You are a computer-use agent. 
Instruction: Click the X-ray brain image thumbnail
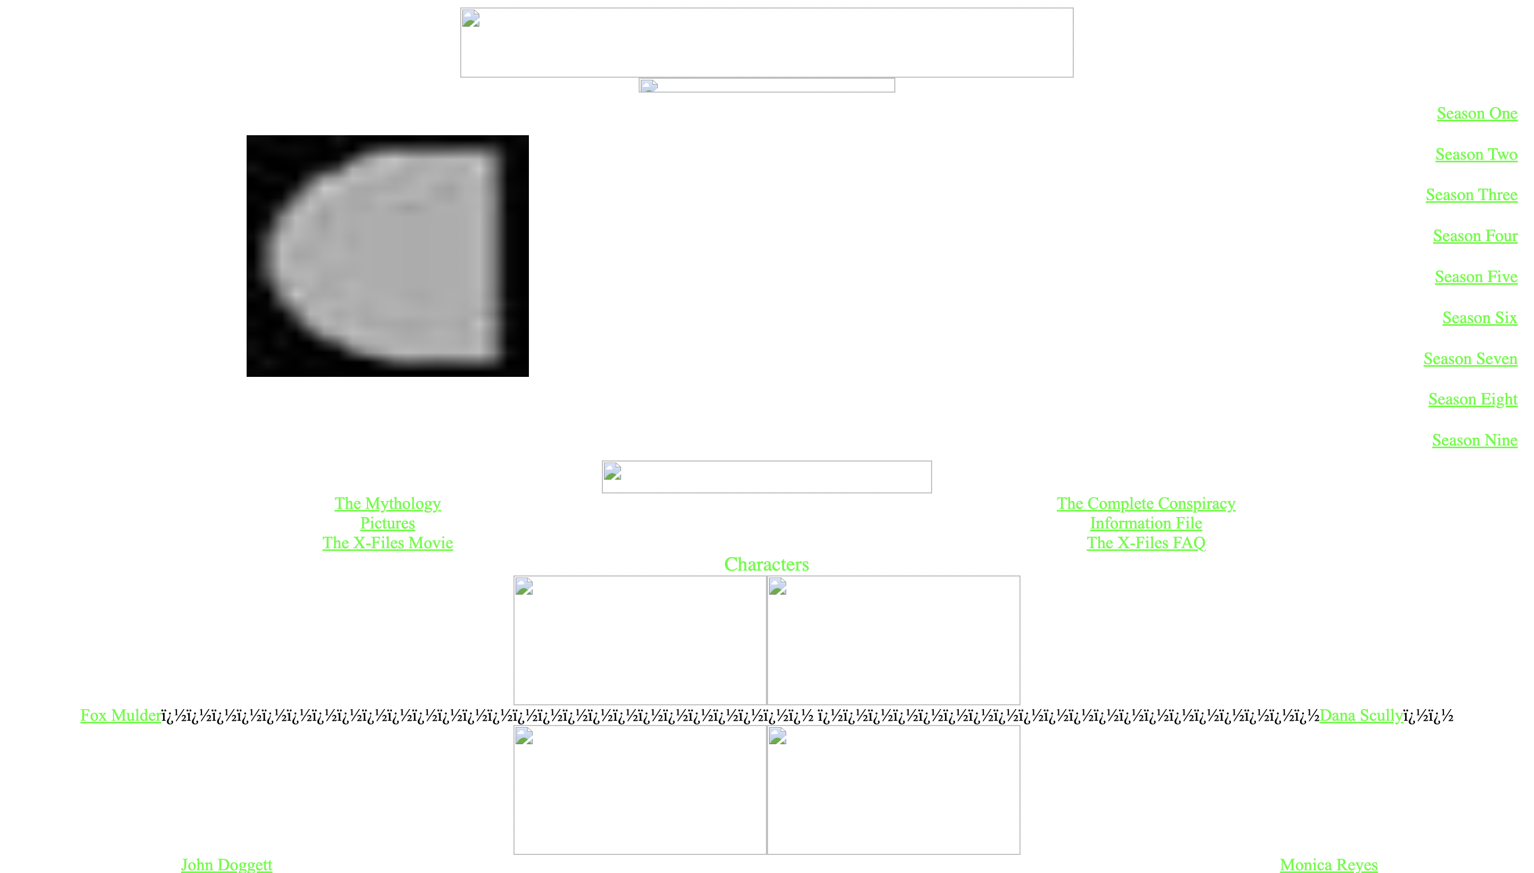pos(388,255)
